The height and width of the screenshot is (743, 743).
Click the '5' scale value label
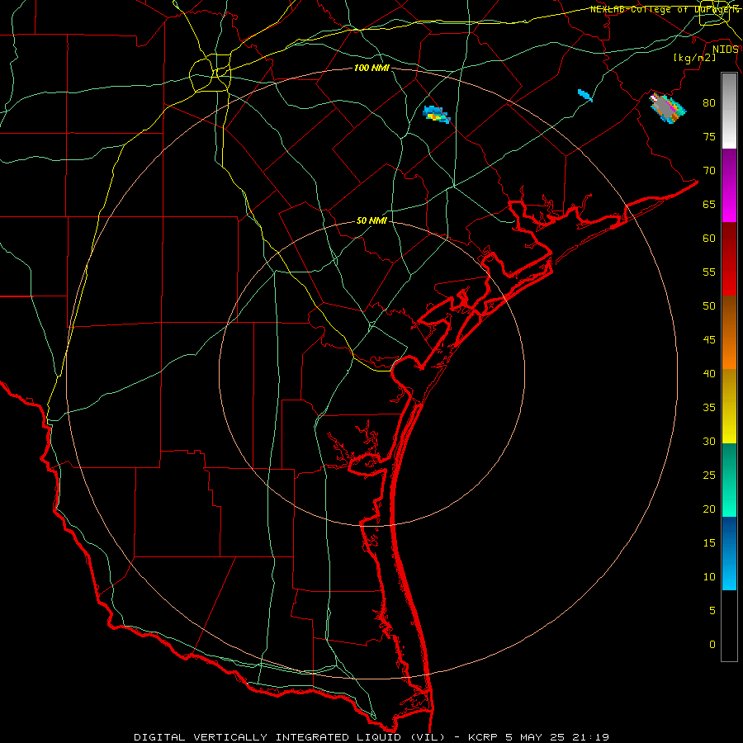(712, 611)
